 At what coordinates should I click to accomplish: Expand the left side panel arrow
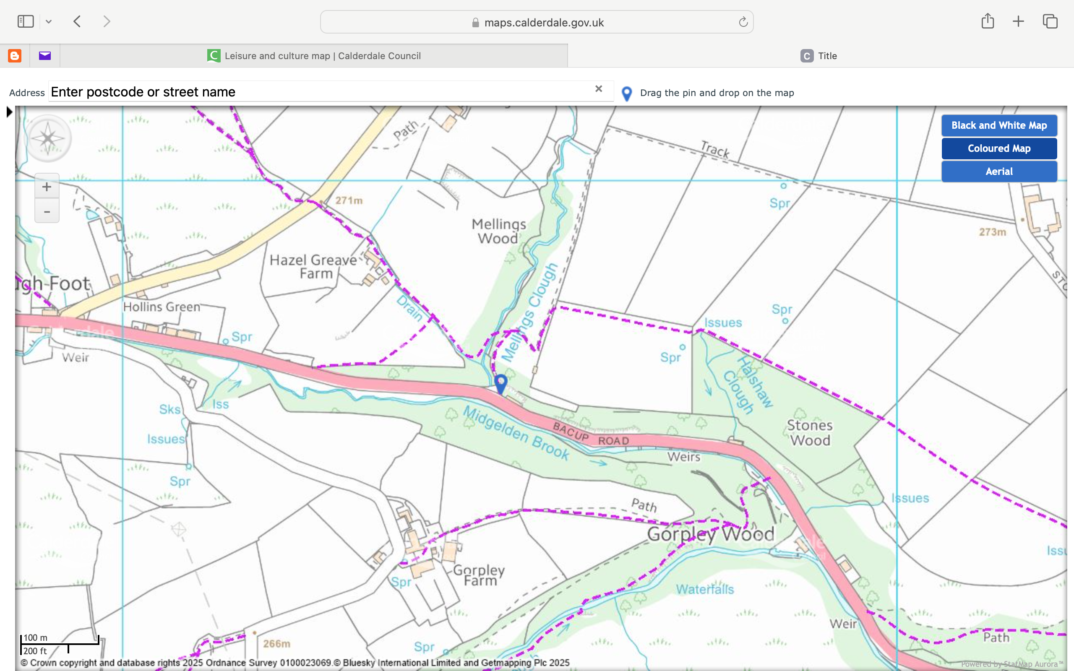click(9, 112)
